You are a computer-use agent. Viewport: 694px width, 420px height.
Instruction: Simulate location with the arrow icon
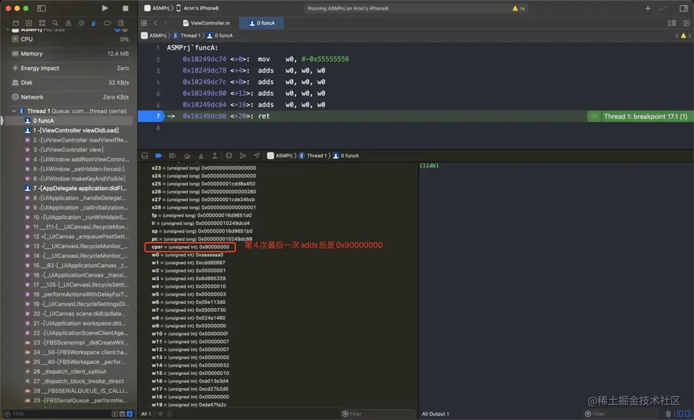[257, 156]
